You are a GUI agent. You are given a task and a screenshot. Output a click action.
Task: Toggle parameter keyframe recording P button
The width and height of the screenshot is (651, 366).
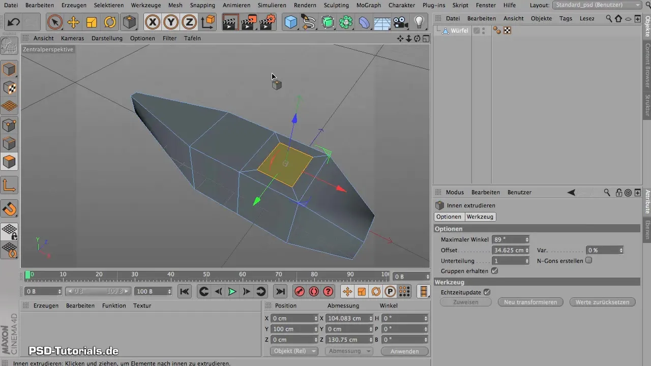[x=390, y=291]
